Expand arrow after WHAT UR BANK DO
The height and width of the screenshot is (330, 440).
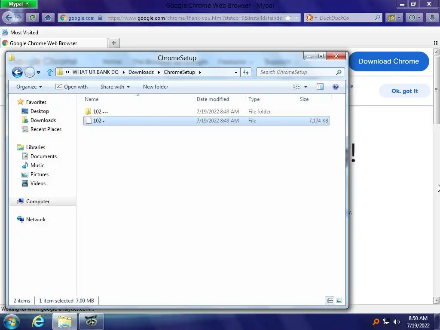[123, 72]
